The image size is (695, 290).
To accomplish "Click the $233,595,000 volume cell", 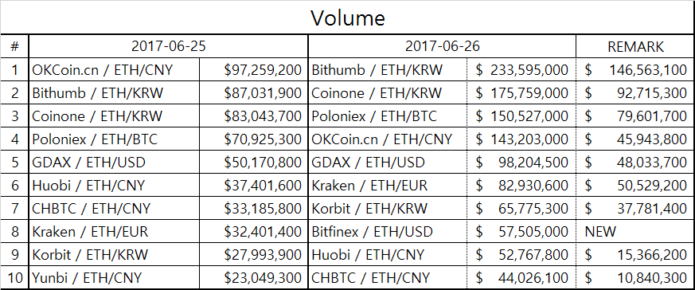I will 521,69.
